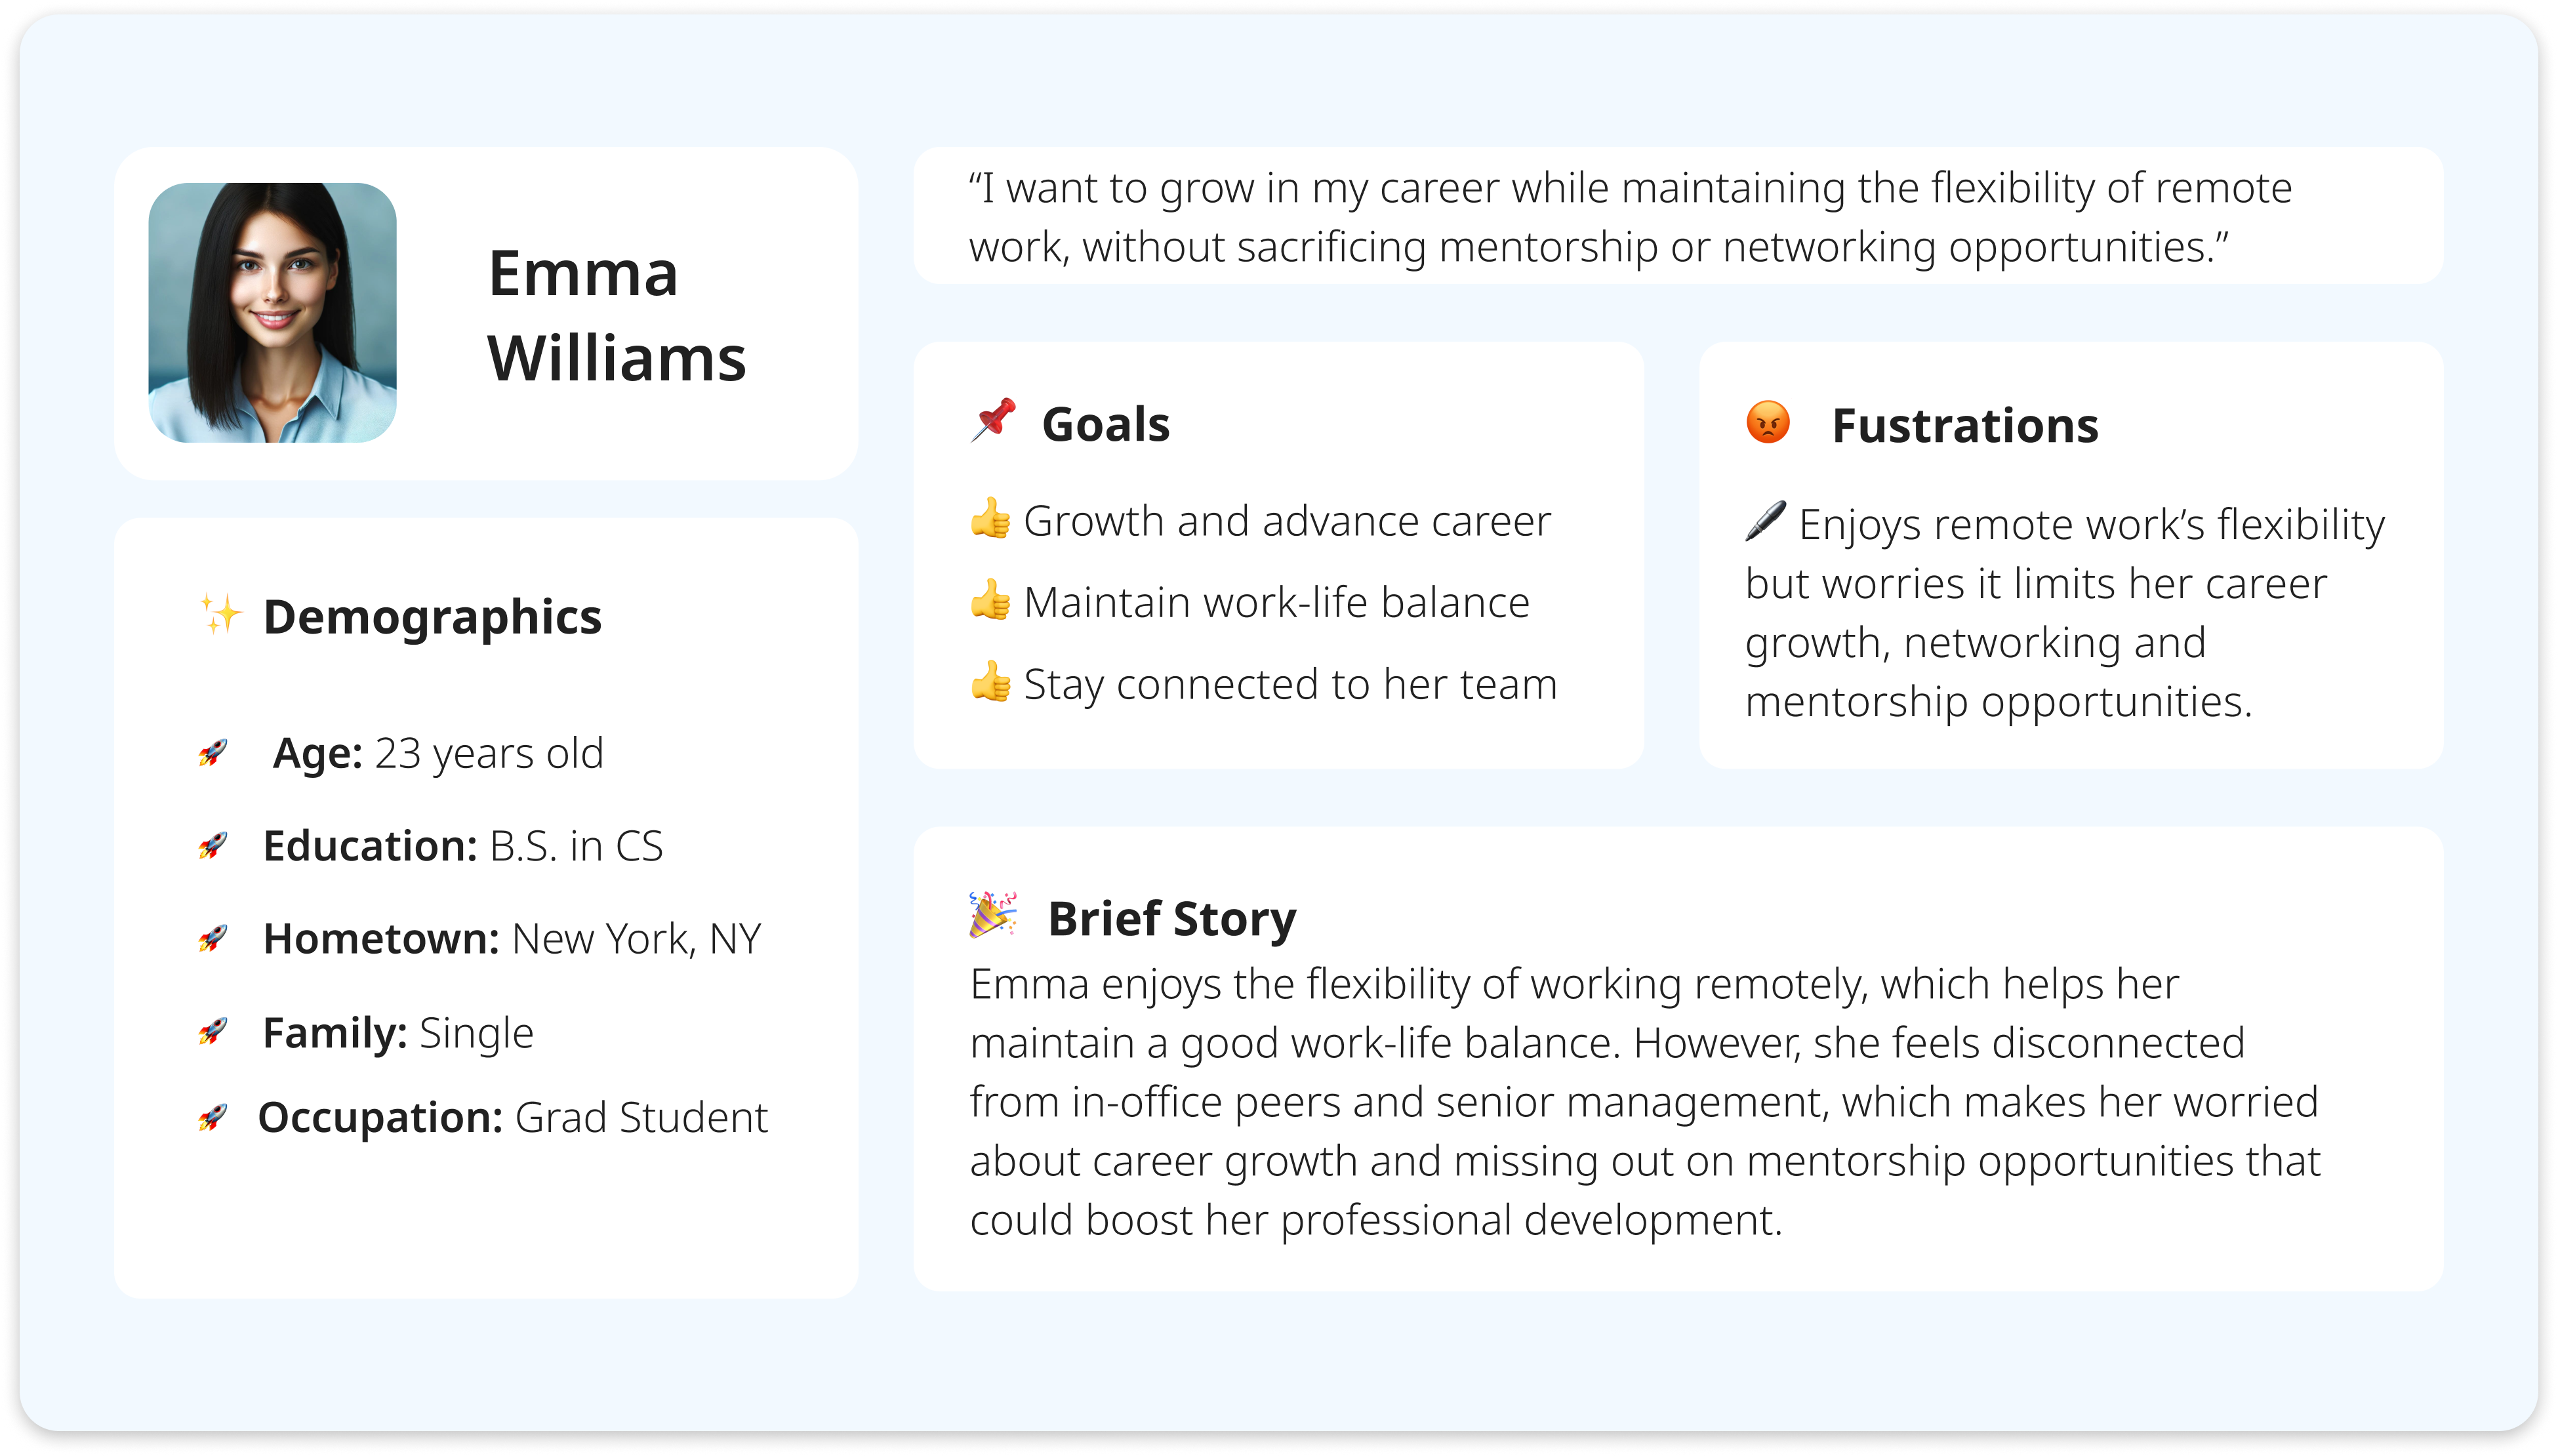
Task: Select Emma Williams' profile photo
Action: 272,312
